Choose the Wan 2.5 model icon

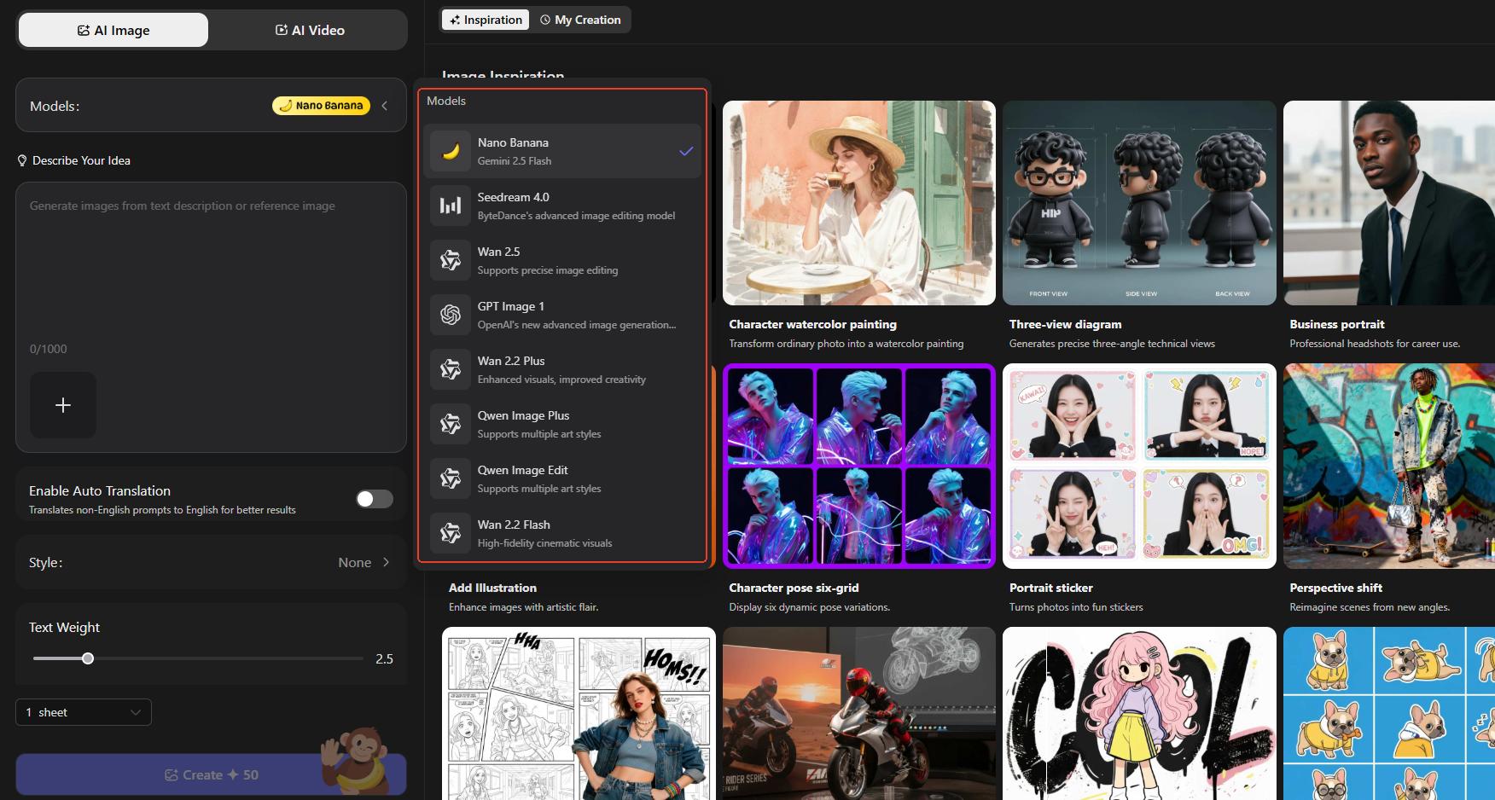pyautogui.click(x=451, y=260)
